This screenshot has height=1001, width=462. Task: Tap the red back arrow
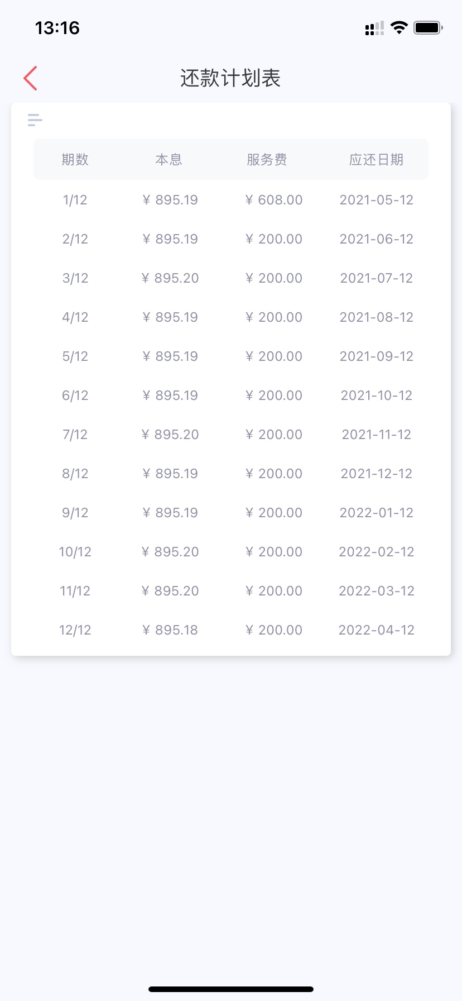(x=31, y=78)
